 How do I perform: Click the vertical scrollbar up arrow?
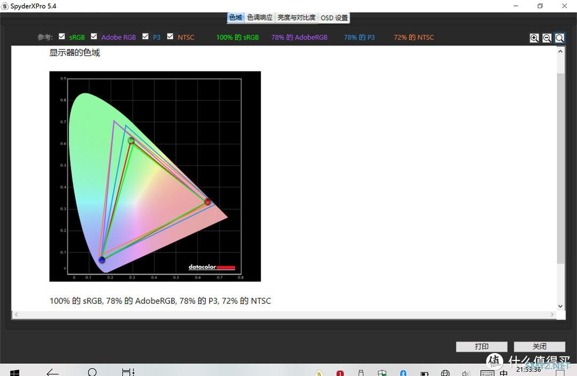coord(560,51)
